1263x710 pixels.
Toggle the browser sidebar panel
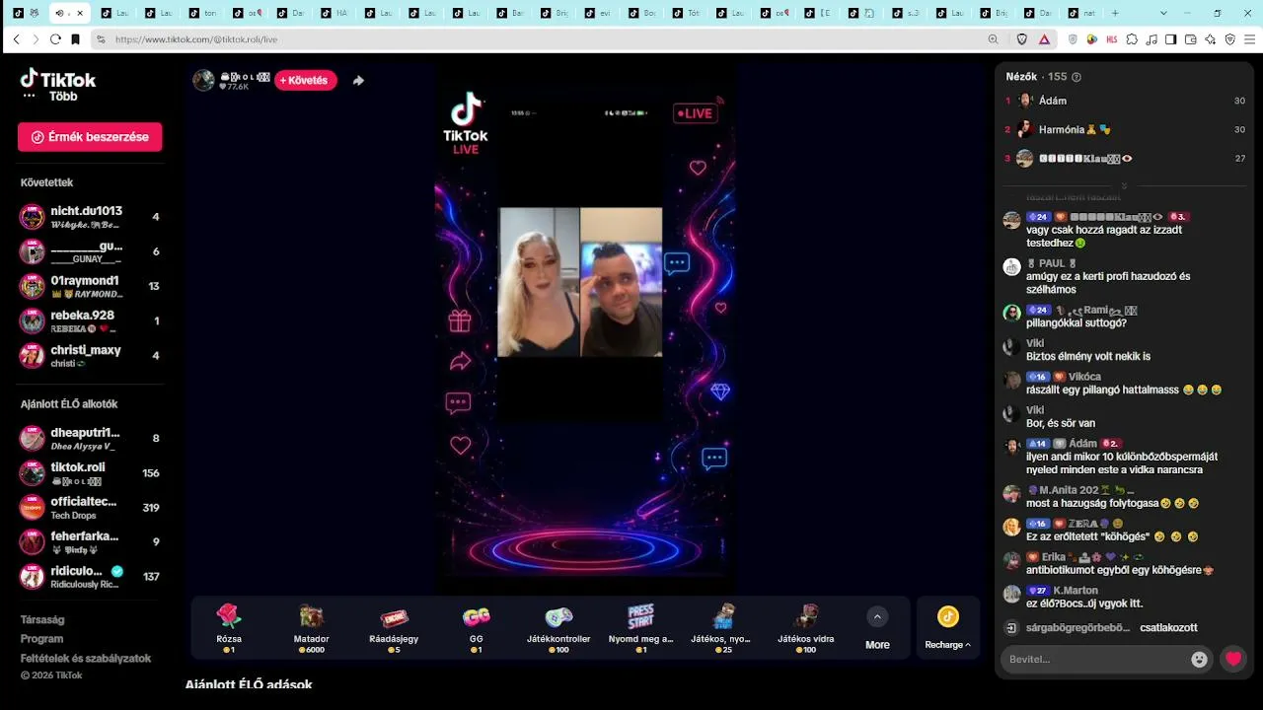[1170, 39]
